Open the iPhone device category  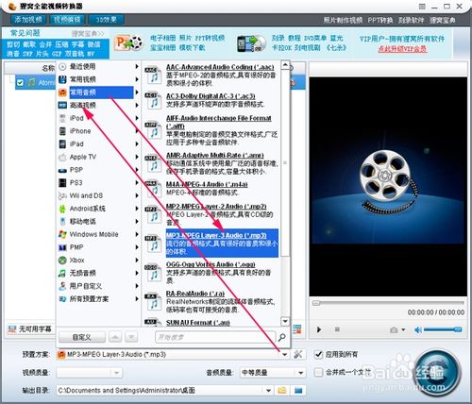pyautogui.click(x=98, y=131)
